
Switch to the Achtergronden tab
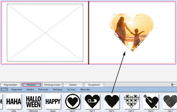[x=52, y=85]
